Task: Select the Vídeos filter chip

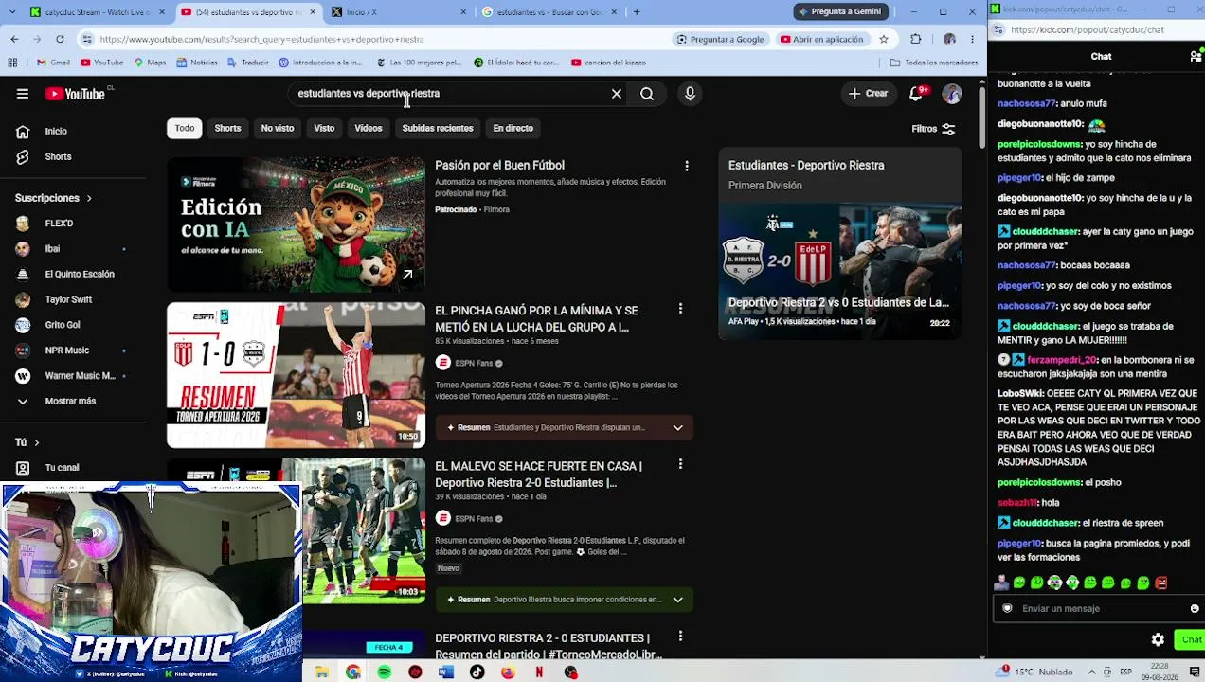Action: (x=369, y=128)
